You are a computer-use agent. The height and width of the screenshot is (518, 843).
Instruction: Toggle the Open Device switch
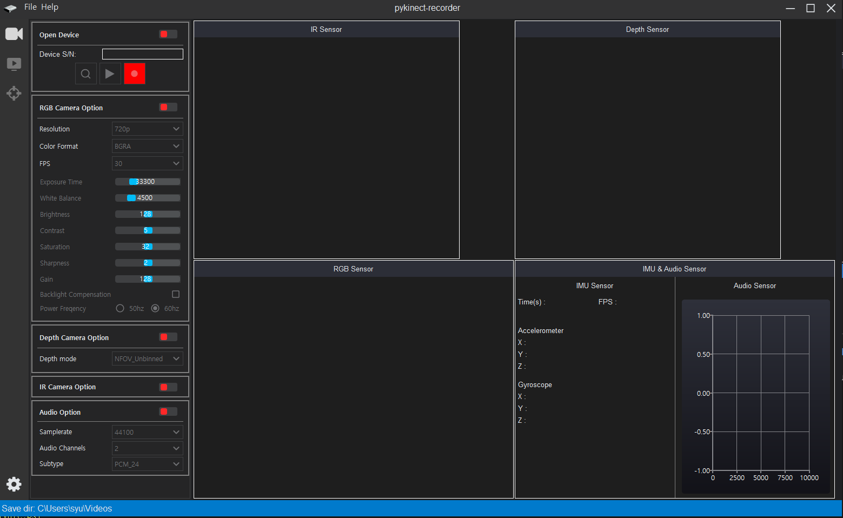coord(168,35)
